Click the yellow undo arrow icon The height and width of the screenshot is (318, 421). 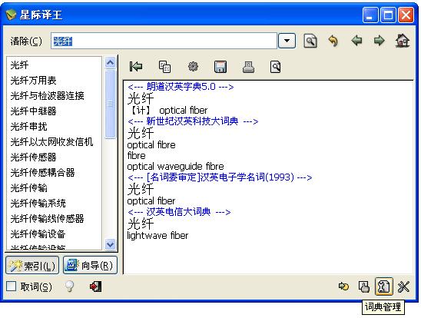[333, 41]
